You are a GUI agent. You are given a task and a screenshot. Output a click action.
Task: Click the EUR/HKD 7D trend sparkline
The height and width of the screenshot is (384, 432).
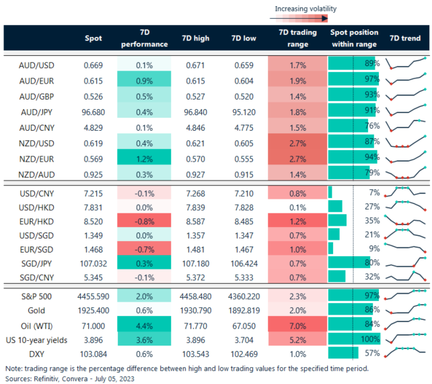tap(405, 220)
